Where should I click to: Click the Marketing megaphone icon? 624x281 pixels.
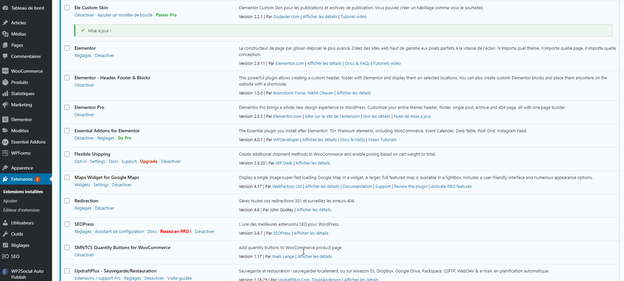click(5, 105)
